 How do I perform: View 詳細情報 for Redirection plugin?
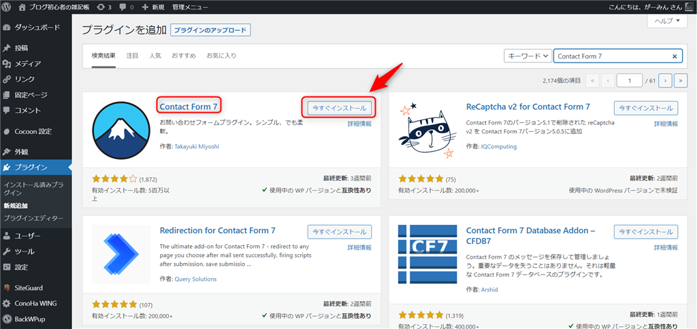point(359,248)
